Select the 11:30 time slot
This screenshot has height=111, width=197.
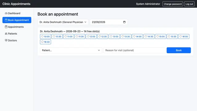click(x=80, y=36)
